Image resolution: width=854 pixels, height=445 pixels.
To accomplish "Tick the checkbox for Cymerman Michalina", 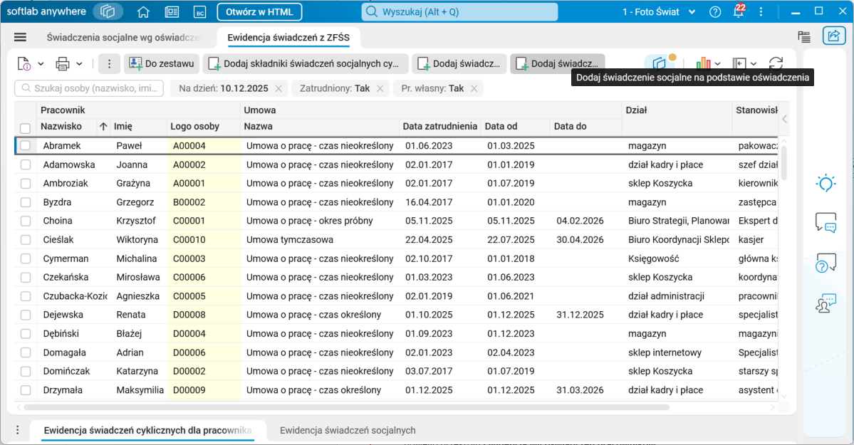I will click(25, 258).
